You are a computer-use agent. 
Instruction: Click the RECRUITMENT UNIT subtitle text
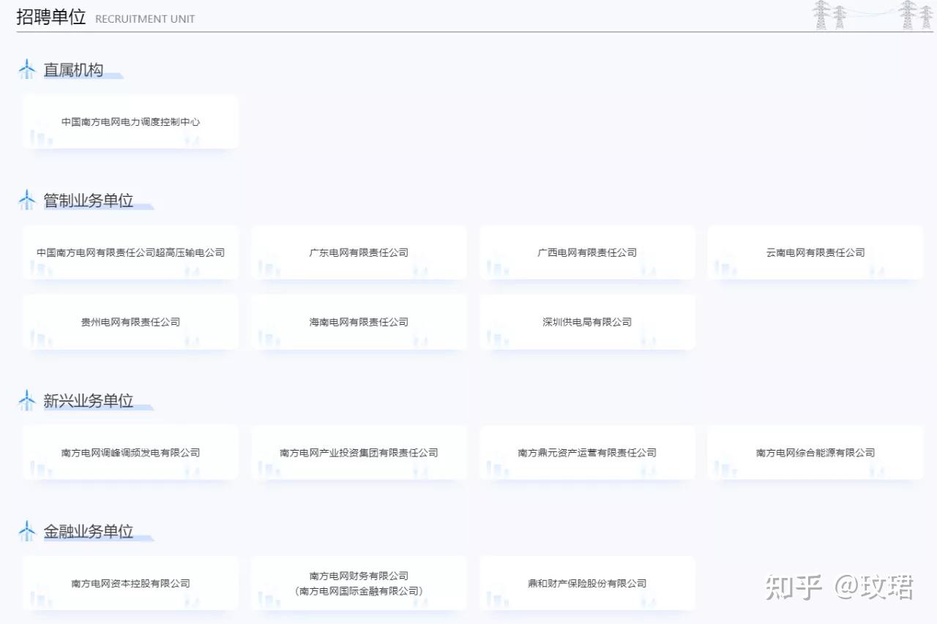coord(145,19)
